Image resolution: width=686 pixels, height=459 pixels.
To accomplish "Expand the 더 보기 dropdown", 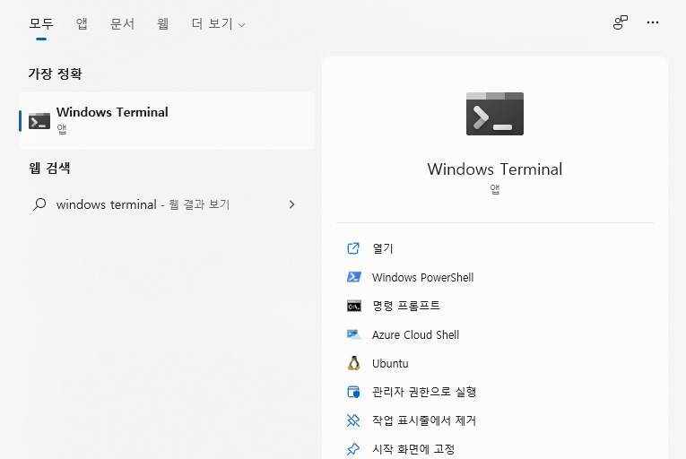I will point(218,23).
